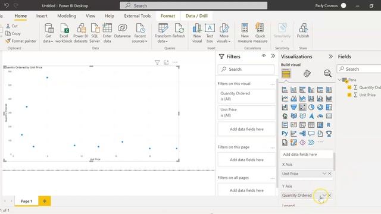Image resolution: width=381 pixels, height=214 pixels.
Task: Open Quantity Ordered Y Axis field dropdown
Action: pos(324,196)
